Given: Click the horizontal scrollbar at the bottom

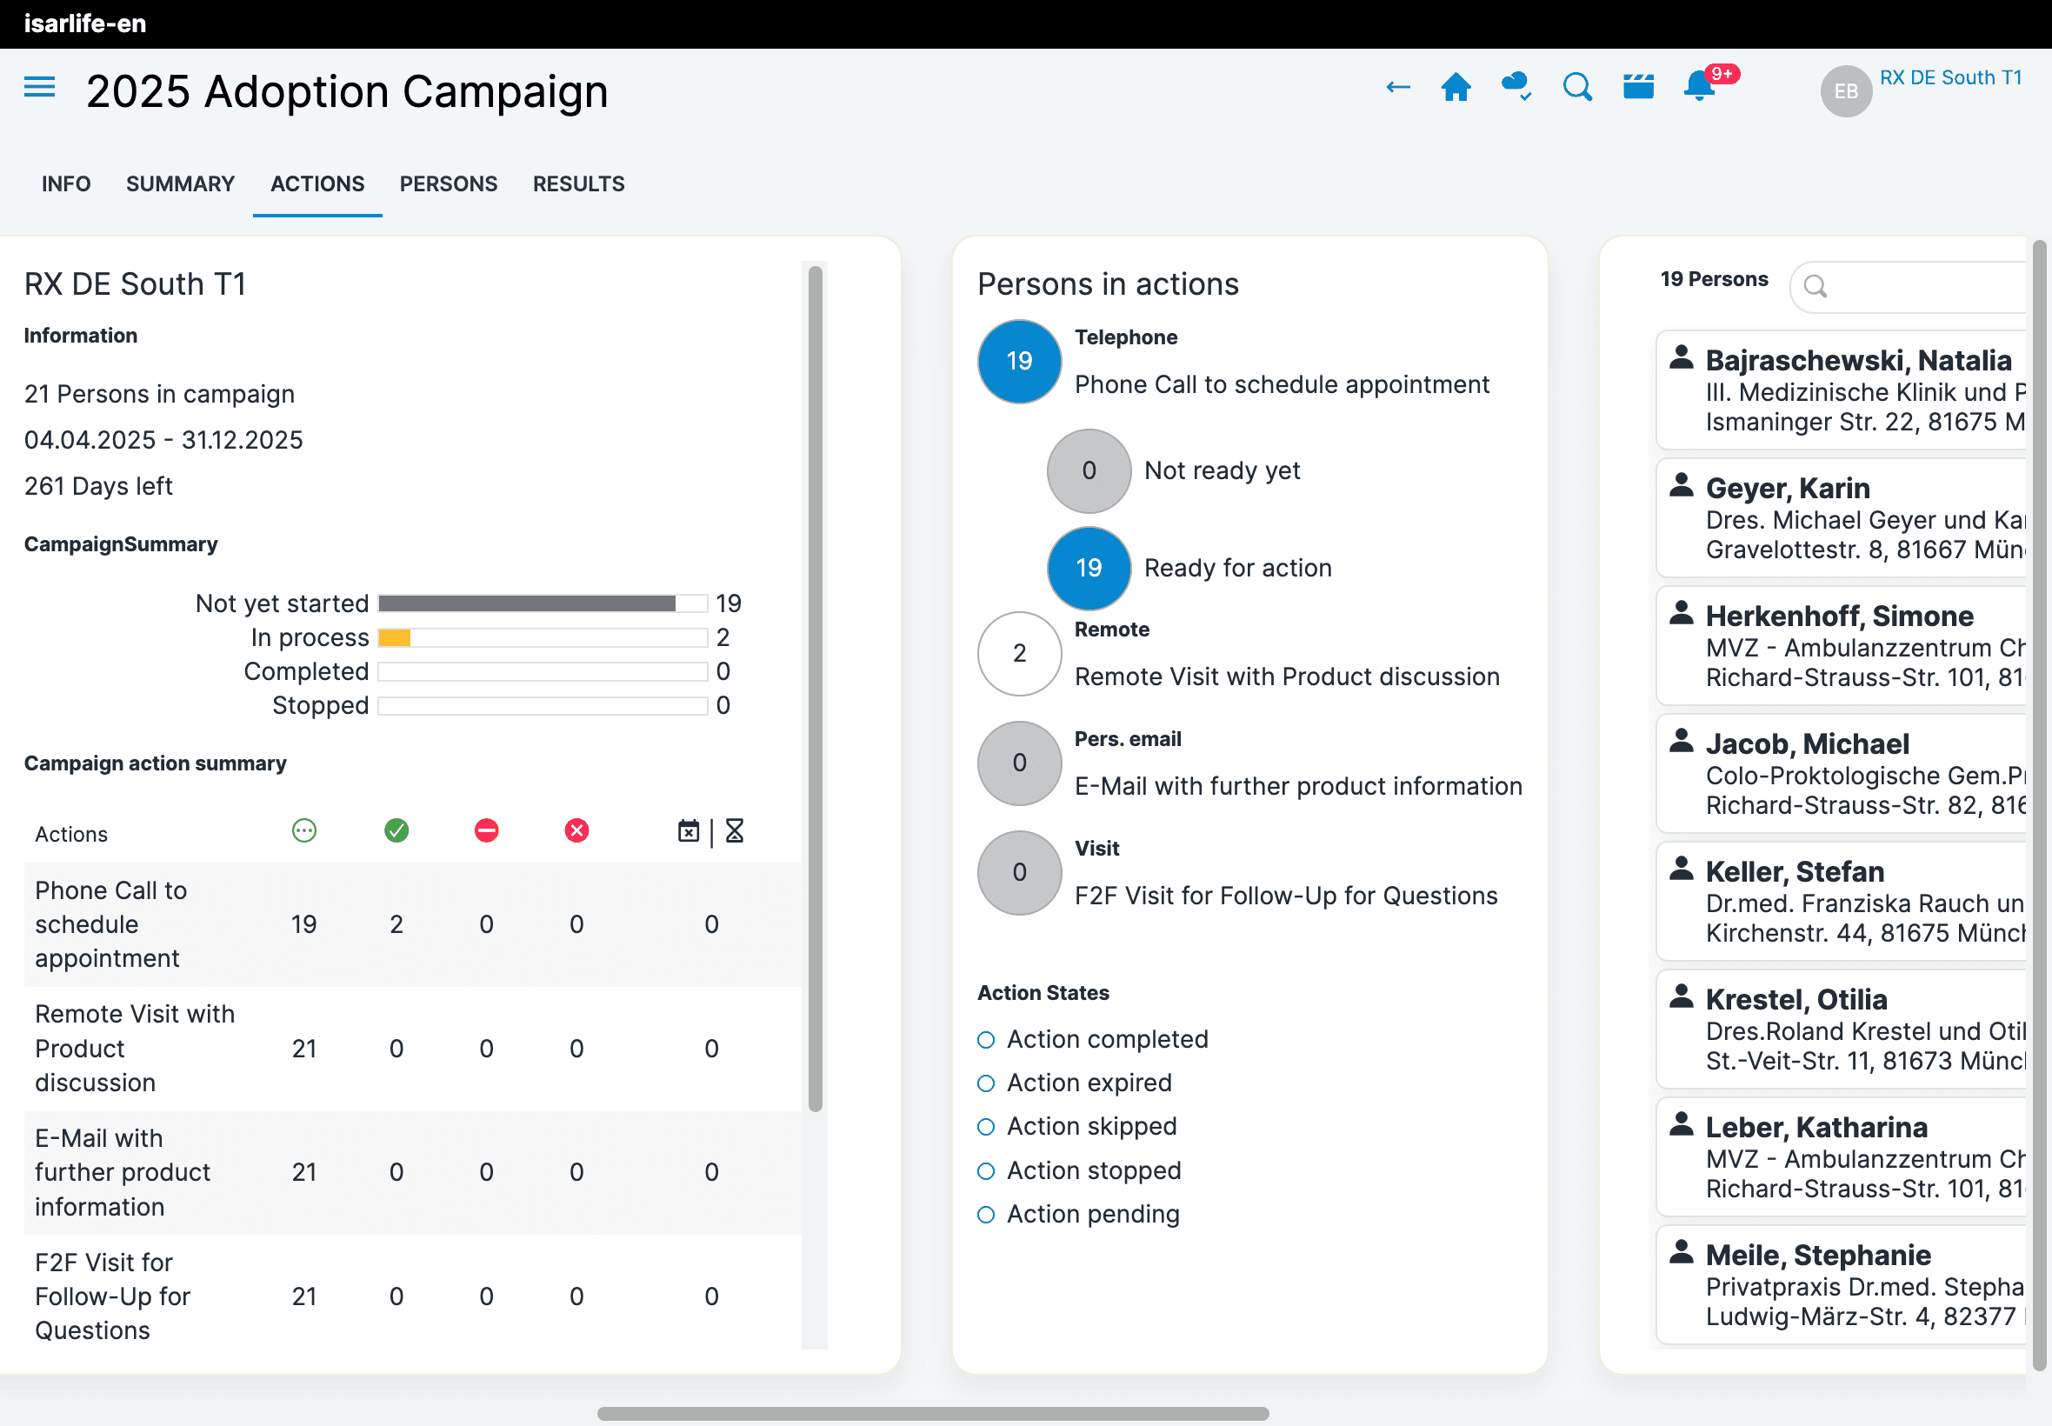Looking at the screenshot, I should click(x=932, y=1414).
